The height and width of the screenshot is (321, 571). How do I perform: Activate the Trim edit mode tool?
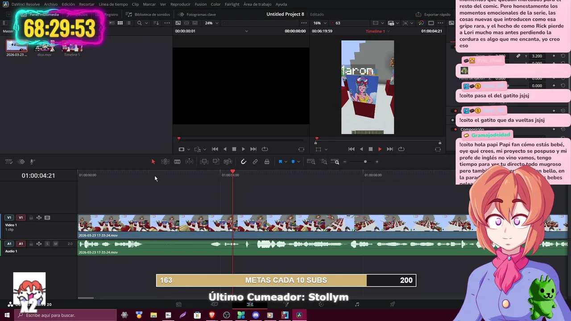pos(165,162)
